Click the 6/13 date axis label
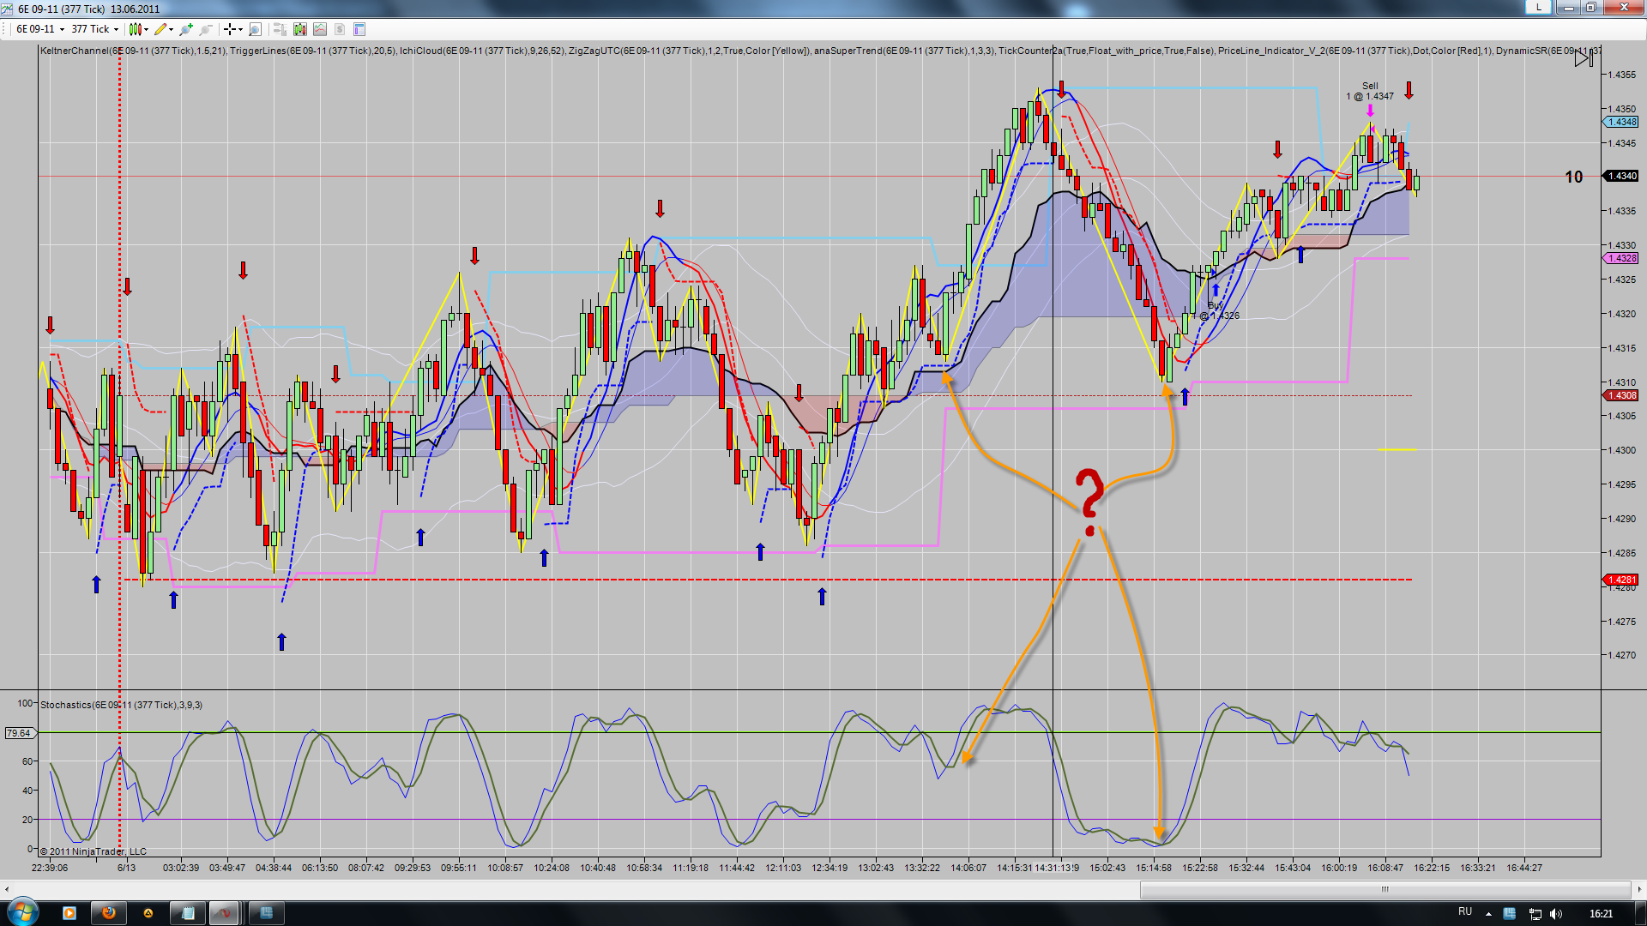 [126, 868]
